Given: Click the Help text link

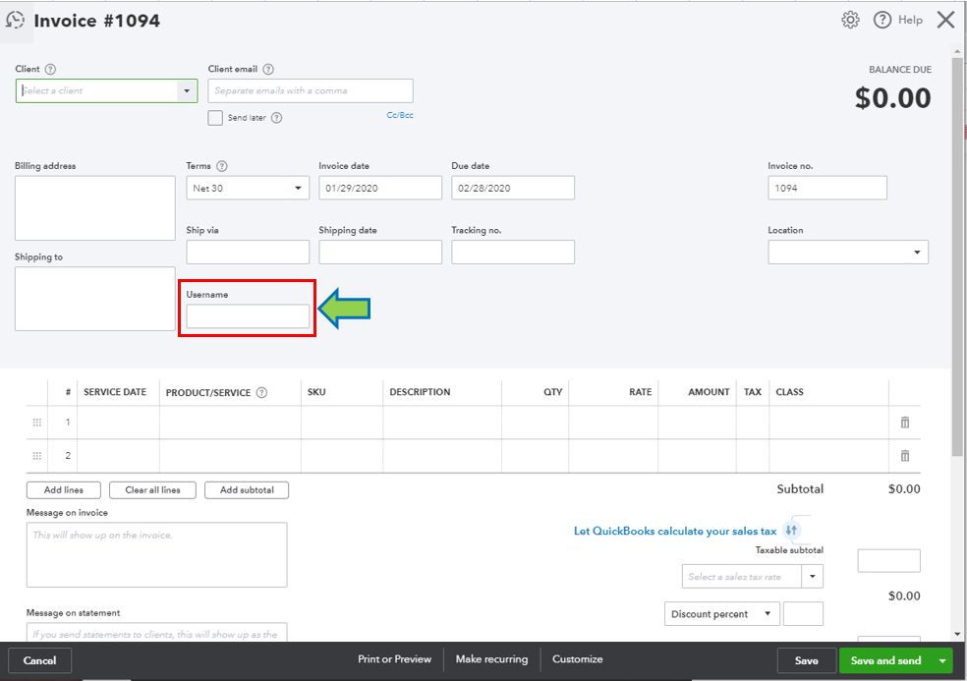Looking at the screenshot, I should pyautogui.click(x=910, y=21).
